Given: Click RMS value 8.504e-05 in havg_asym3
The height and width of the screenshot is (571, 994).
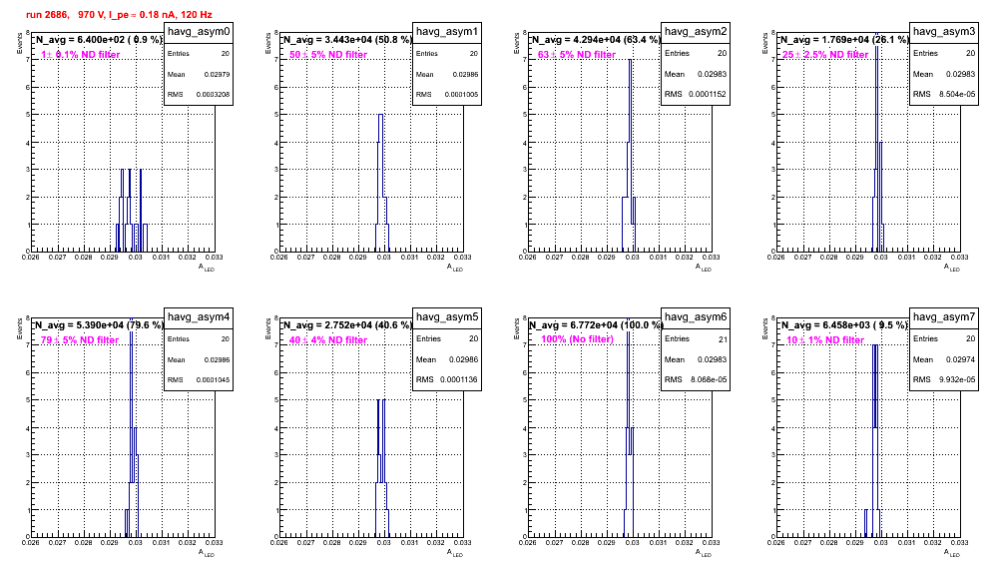Looking at the screenshot, I should pos(957,94).
